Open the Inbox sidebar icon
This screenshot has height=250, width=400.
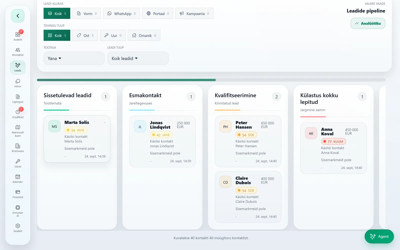coord(18,83)
